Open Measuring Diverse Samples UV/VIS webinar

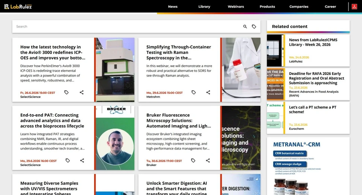pos(49,188)
